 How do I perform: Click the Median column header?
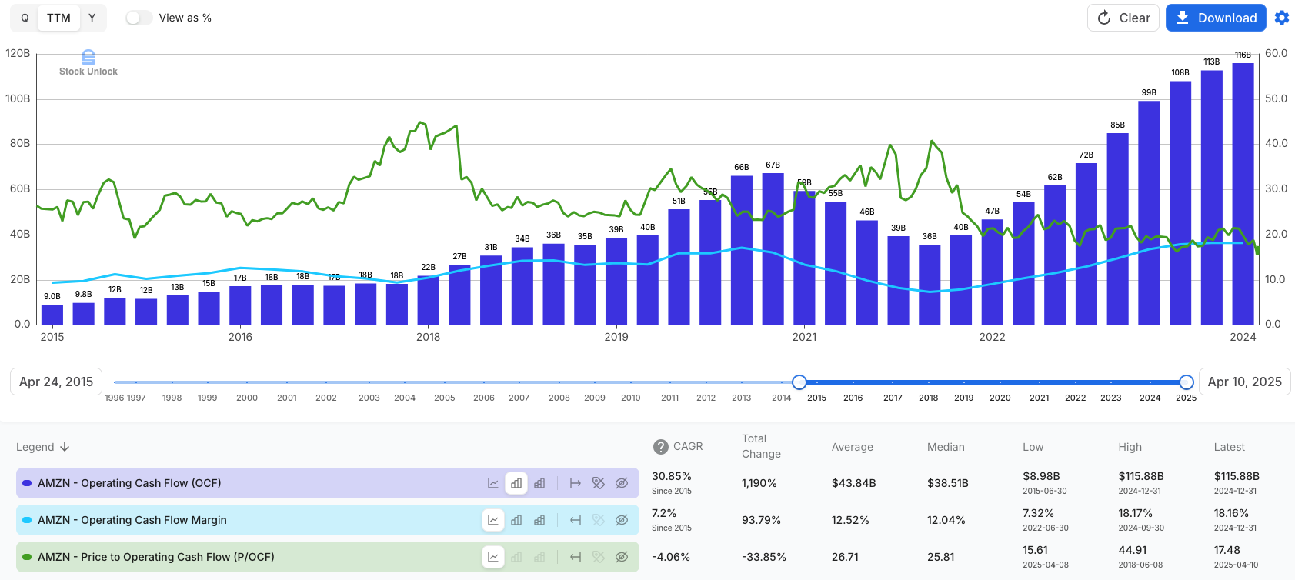[946, 447]
